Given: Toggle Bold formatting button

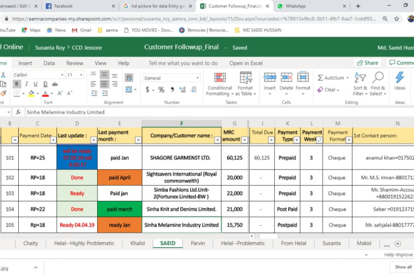Looking at the screenshot, I should click(17, 84).
